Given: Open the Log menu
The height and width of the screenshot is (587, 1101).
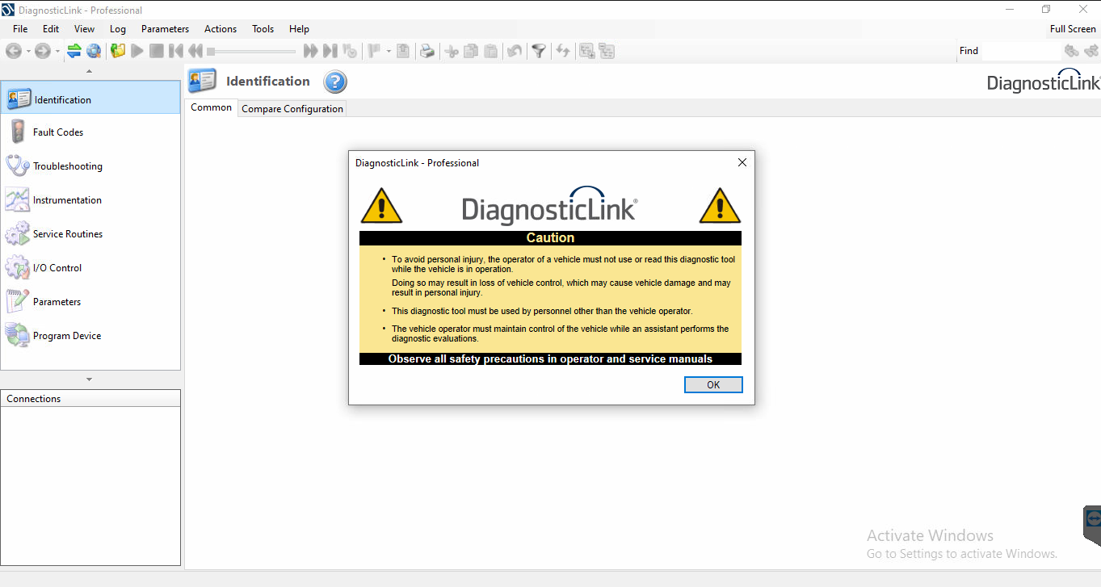Looking at the screenshot, I should point(118,29).
